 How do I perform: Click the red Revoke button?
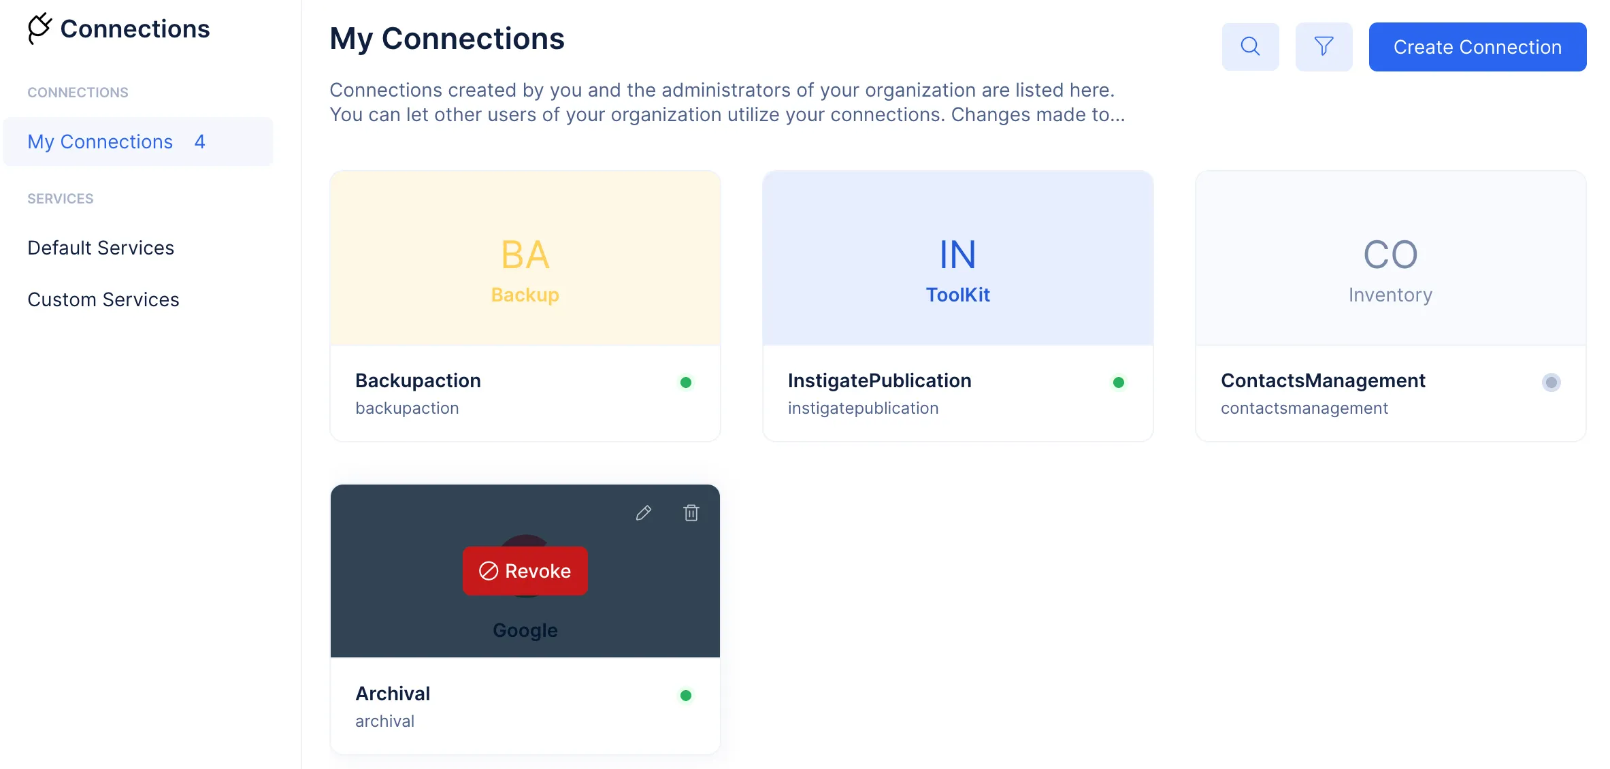pyautogui.click(x=525, y=571)
